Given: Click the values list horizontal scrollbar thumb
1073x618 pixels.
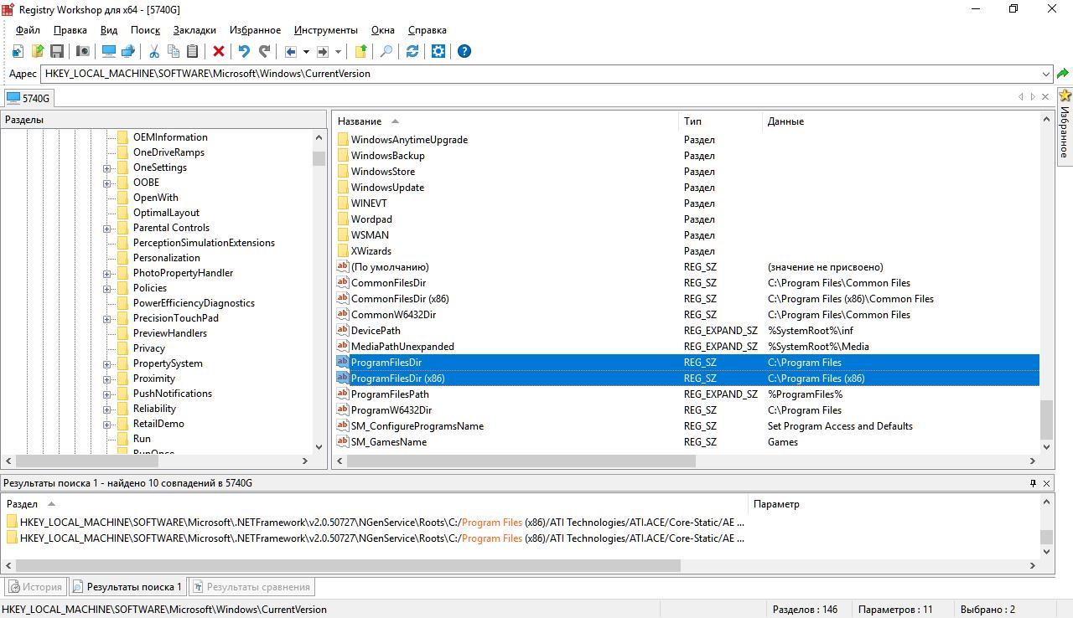Looking at the screenshot, I should 521,461.
